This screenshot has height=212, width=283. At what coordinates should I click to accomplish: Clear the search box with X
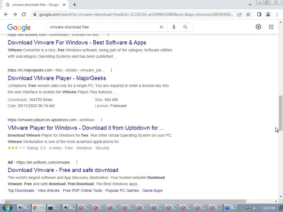[x=161, y=27]
